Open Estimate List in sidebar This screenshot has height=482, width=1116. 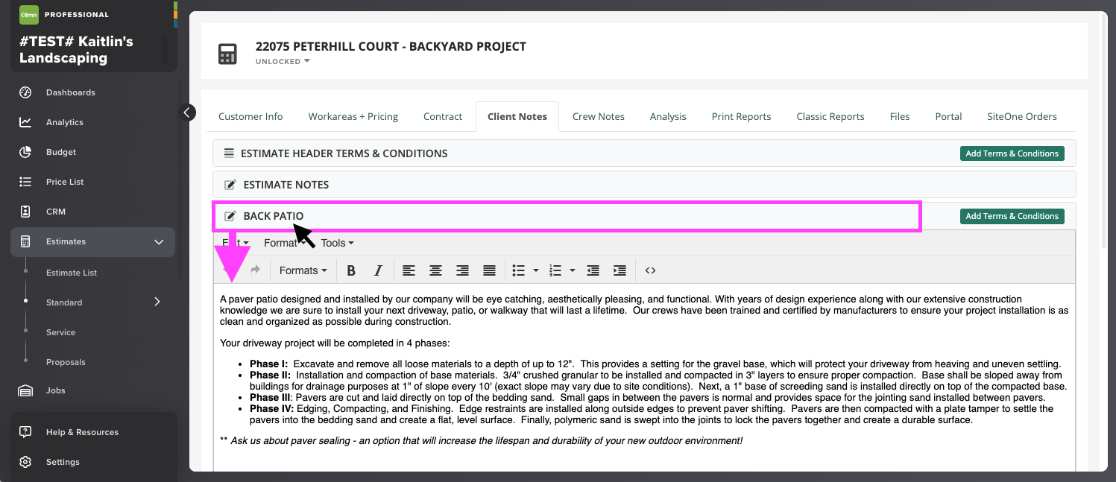click(x=72, y=273)
